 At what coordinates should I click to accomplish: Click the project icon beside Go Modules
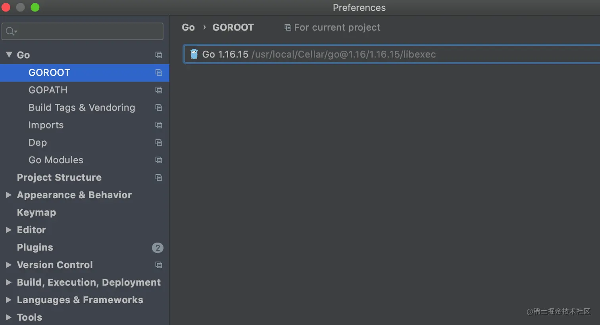pyautogui.click(x=159, y=160)
